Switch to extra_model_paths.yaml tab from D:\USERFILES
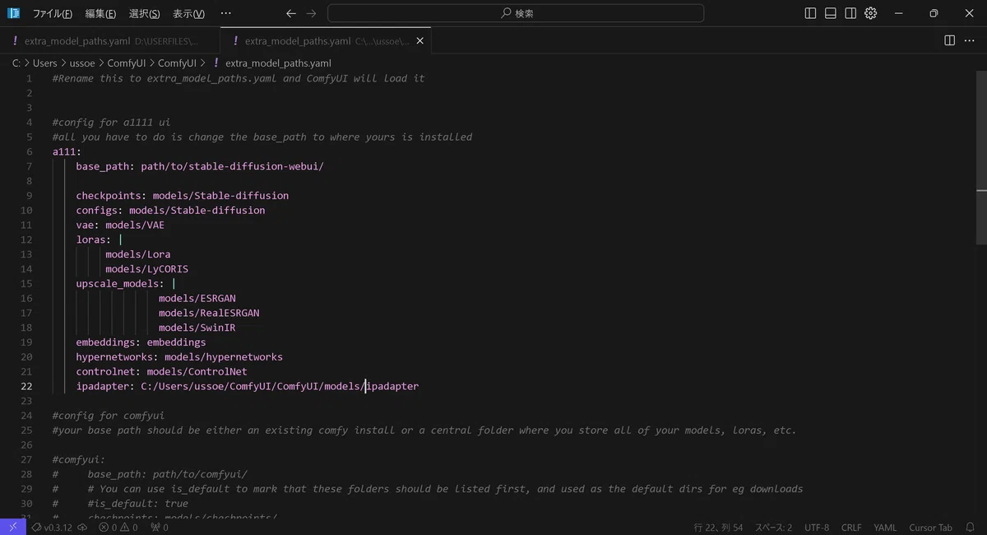The width and height of the screenshot is (987, 535). coord(110,40)
